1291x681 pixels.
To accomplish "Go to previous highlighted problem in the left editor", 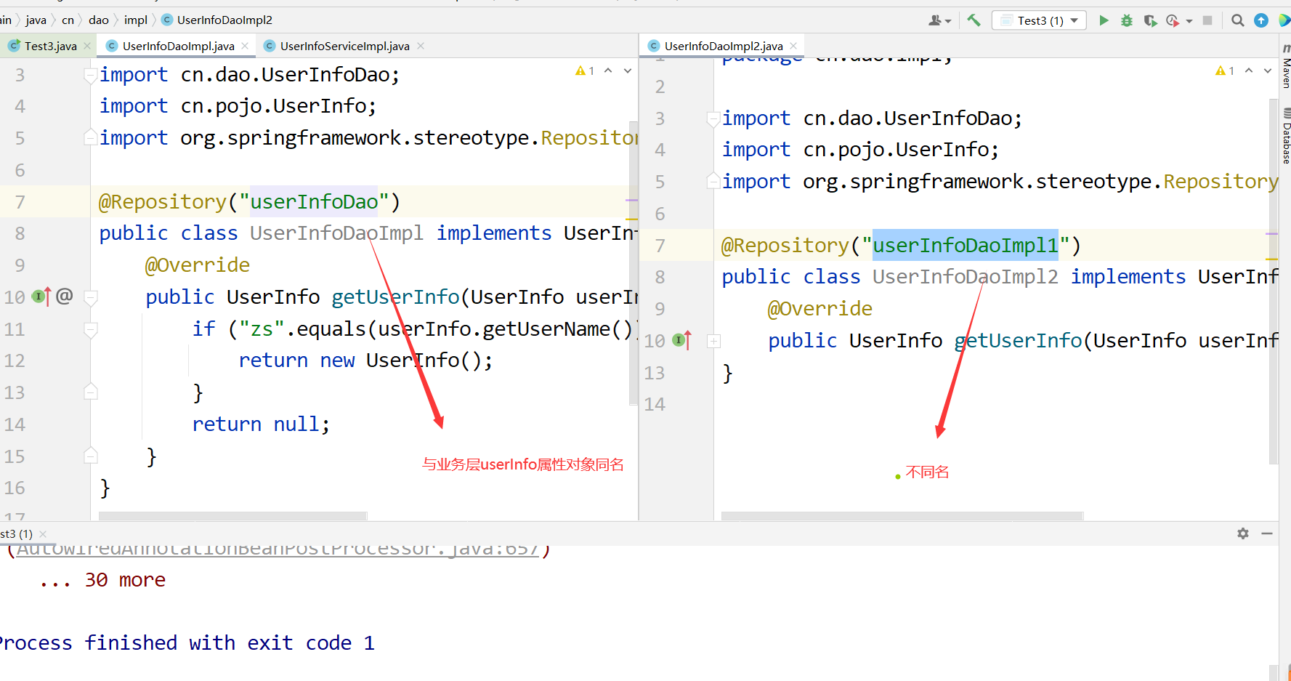I will coord(608,70).
